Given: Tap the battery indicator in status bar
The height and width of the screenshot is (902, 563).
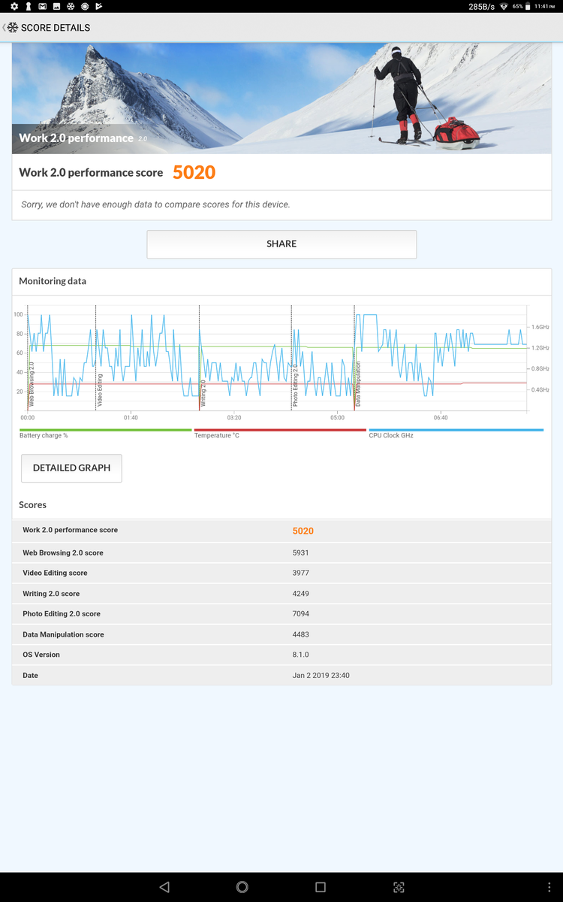Looking at the screenshot, I should (x=528, y=6).
